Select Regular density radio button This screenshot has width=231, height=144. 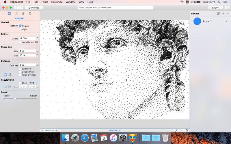[20, 26]
